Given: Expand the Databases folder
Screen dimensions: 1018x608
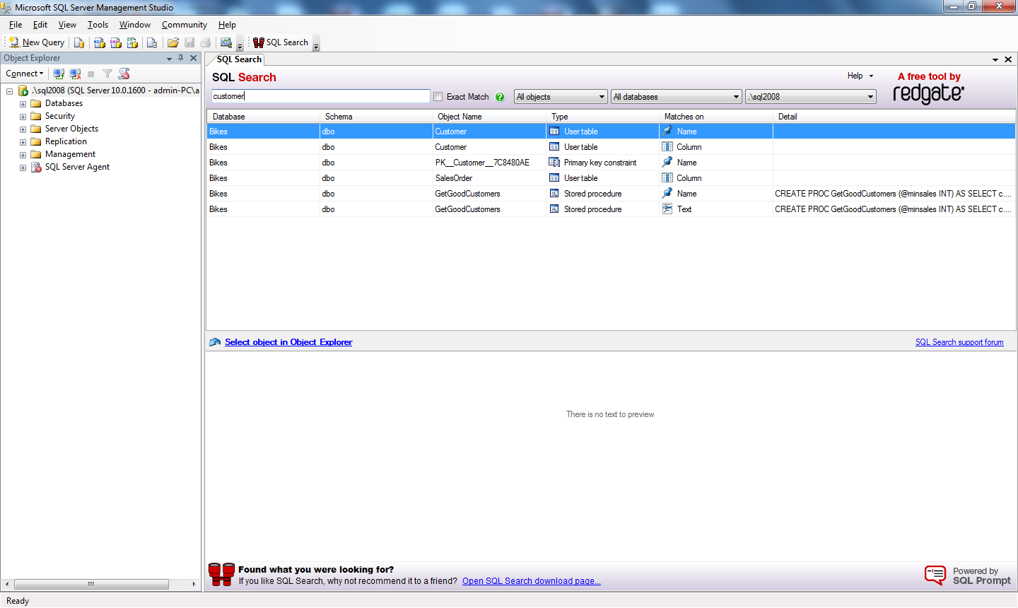Looking at the screenshot, I should (23, 104).
